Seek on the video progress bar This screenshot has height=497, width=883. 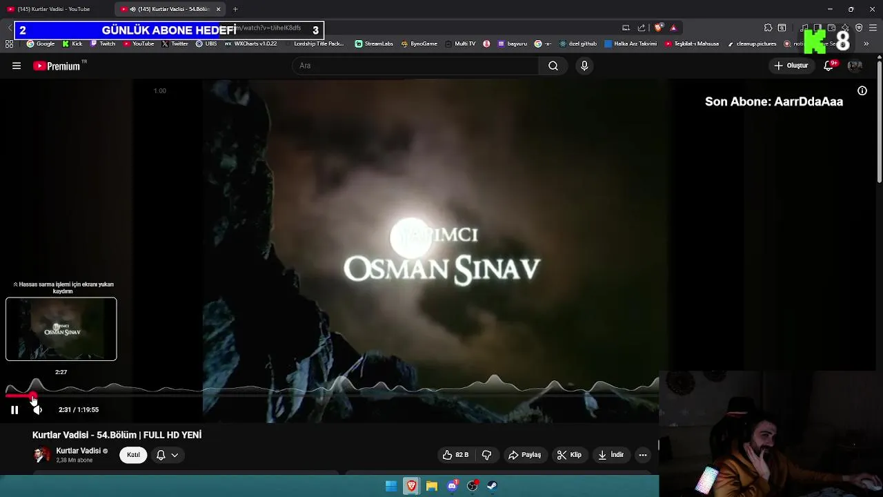331,396
